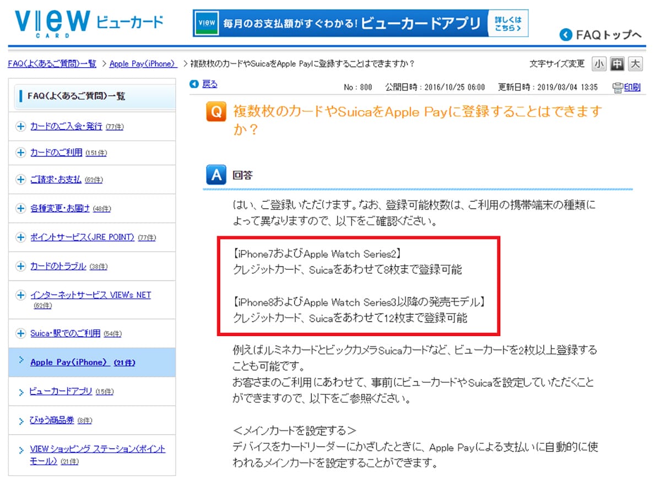Expand plus icon for Suica・駅でのご利用
Viewport: 661px width, 480px height.
click(21, 333)
